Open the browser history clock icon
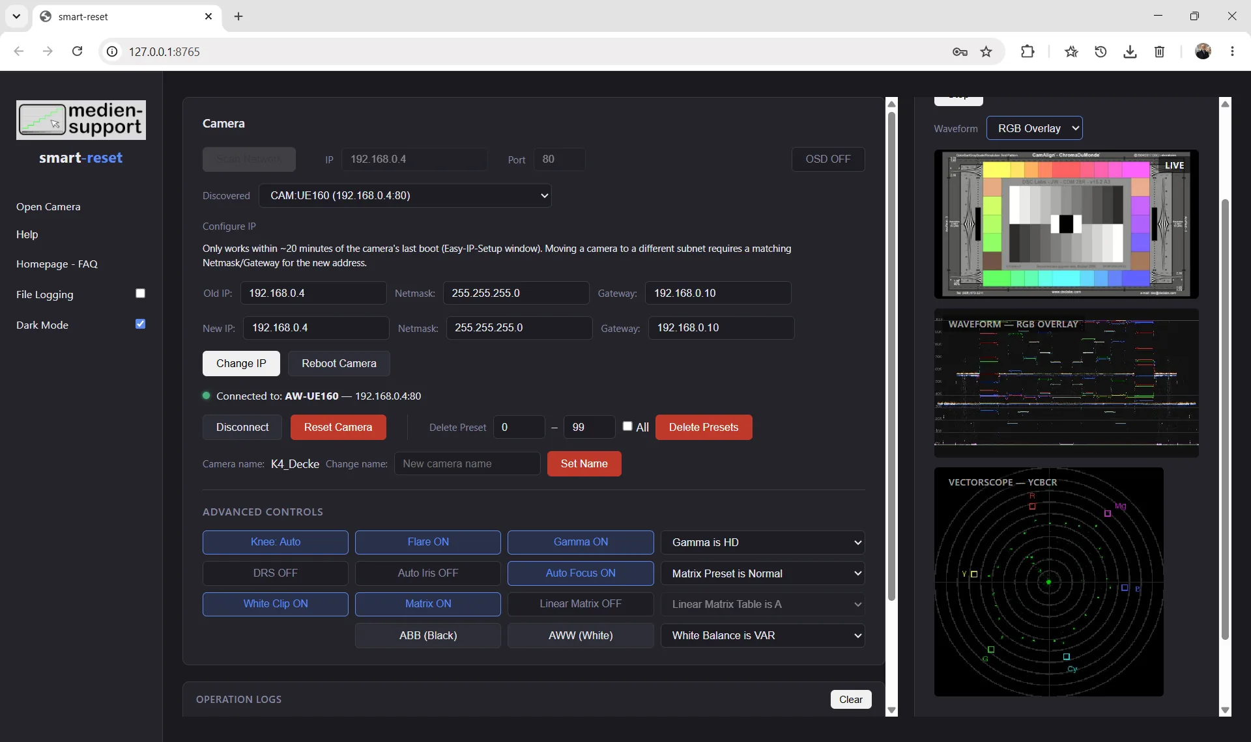This screenshot has height=742, width=1251. 1100,51
